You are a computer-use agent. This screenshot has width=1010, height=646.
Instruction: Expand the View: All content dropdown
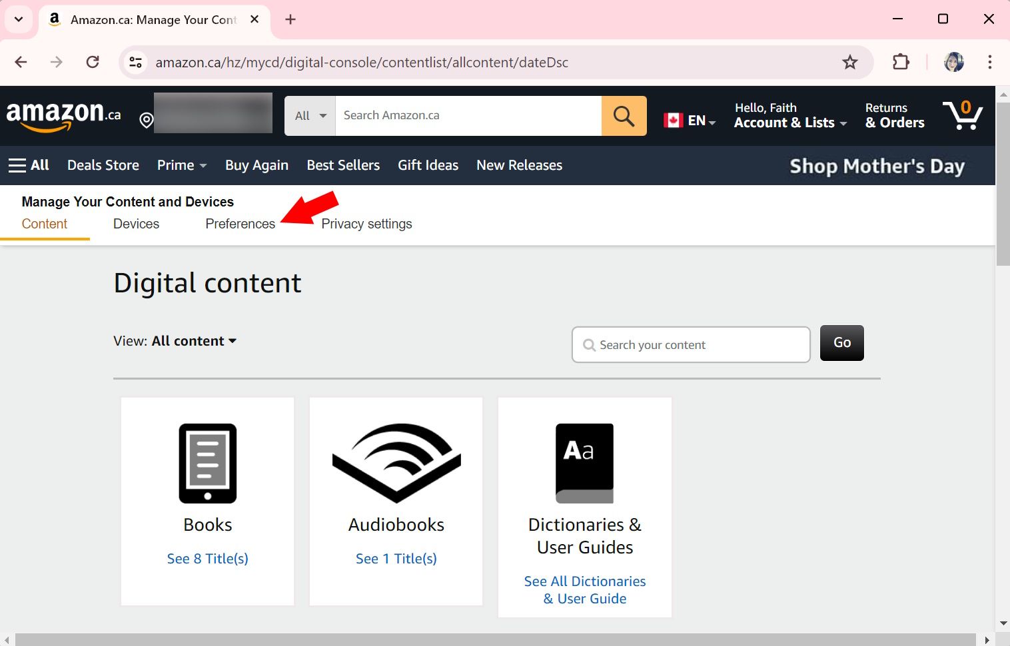pos(193,340)
